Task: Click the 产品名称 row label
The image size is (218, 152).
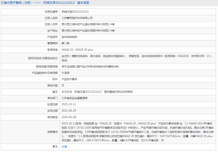Action: click(52, 37)
